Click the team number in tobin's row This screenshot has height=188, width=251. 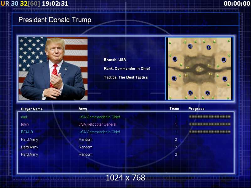[x=176, y=124]
